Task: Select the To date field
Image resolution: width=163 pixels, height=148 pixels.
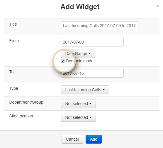Action: (92, 73)
